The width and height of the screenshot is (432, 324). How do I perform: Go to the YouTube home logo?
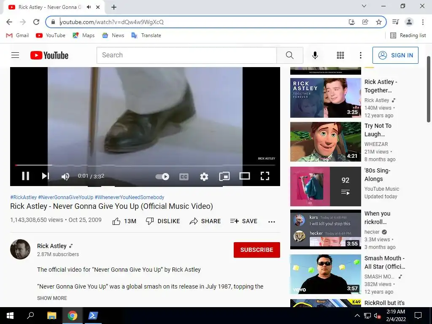click(49, 55)
